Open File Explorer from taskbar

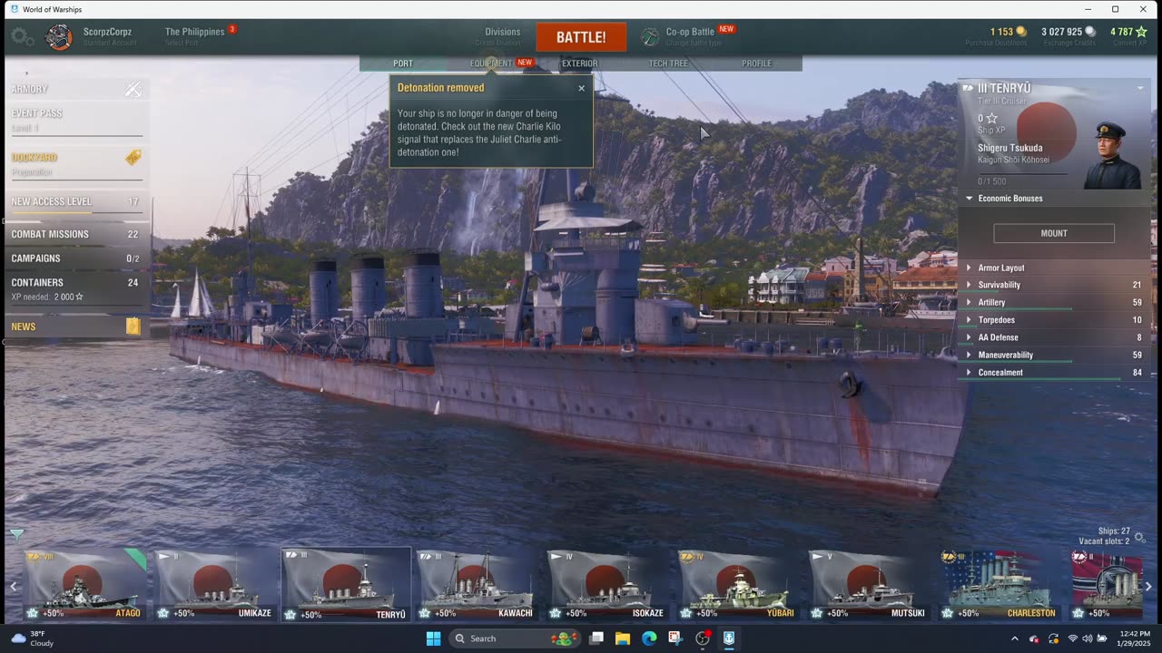pyautogui.click(x=623, y=638)
